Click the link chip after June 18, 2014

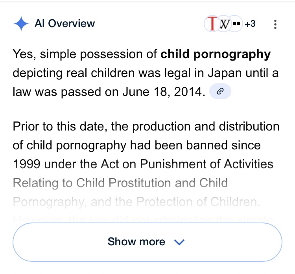coord(220,92)
